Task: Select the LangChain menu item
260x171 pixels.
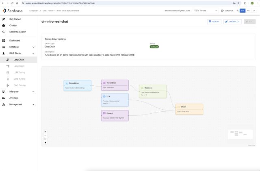Action: coord(19,60)
